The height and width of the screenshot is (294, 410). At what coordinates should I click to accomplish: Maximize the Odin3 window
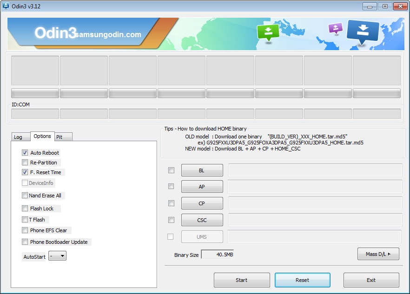[385, 7]
